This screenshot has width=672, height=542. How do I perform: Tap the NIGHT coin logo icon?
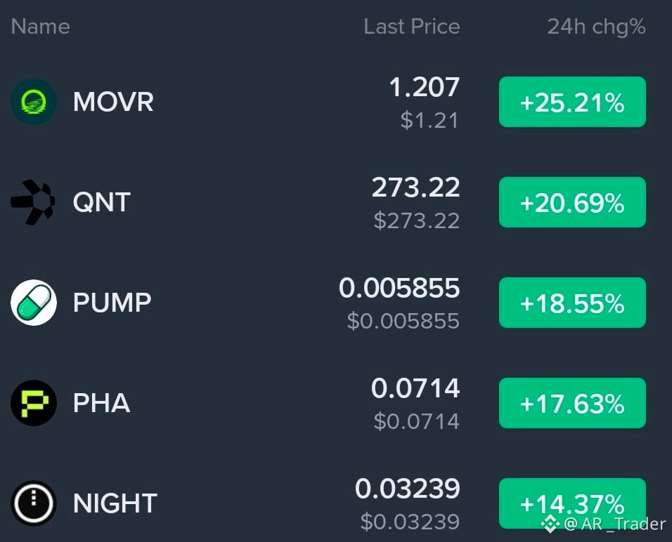tap(34, 503)
